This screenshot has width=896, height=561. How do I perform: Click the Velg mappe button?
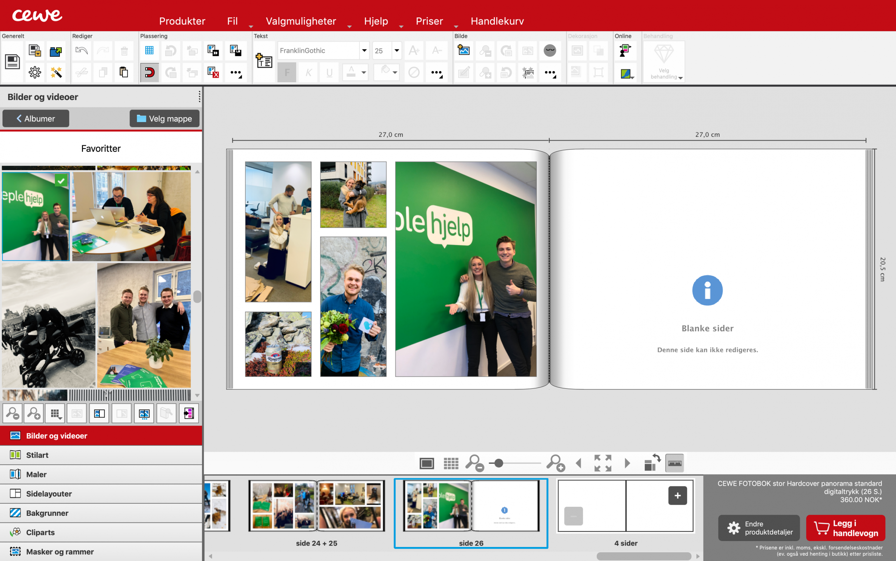coord(164,118)
